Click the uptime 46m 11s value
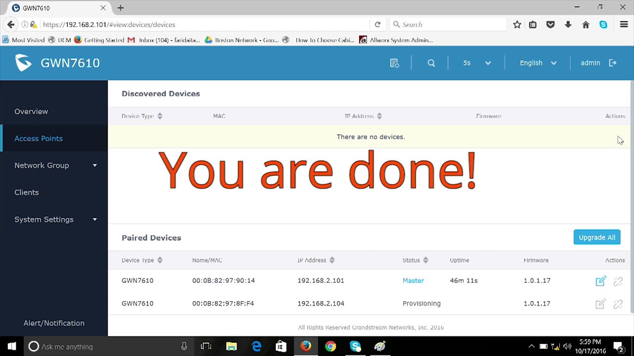 [x=464, y=281]
